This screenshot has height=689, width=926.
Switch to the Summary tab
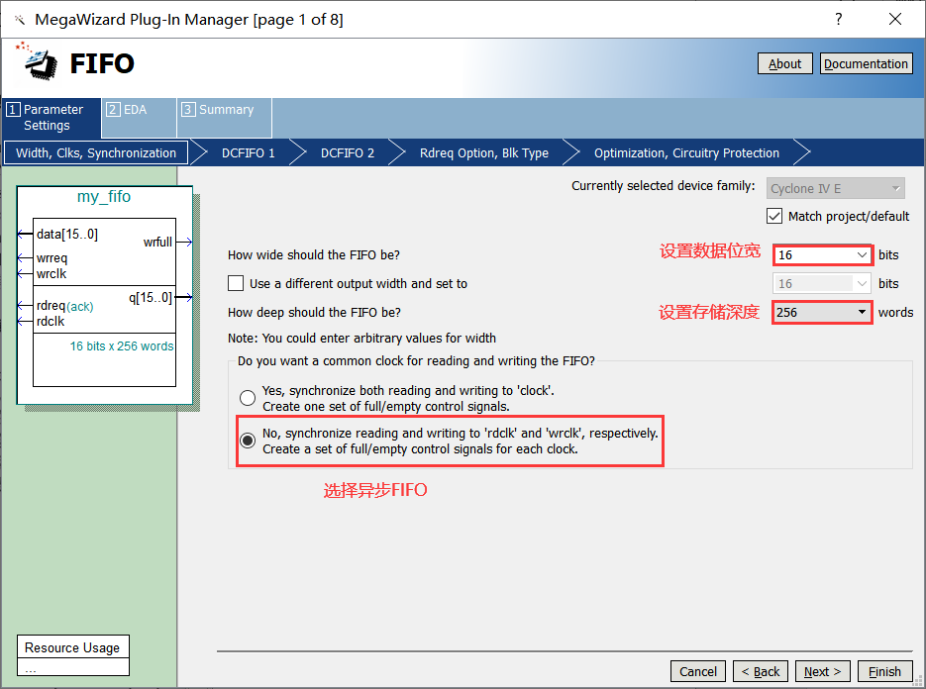click(x=225, y=118)
